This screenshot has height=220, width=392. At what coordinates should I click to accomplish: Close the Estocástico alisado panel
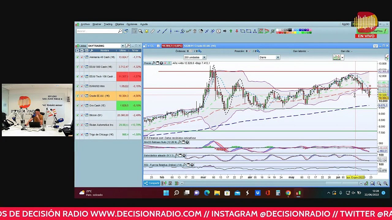point(184,156)
